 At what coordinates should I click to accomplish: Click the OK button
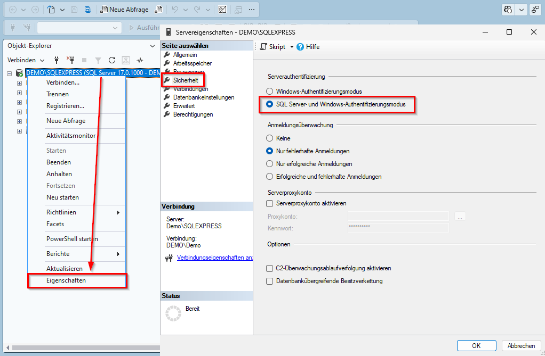[x=476, y=345]
